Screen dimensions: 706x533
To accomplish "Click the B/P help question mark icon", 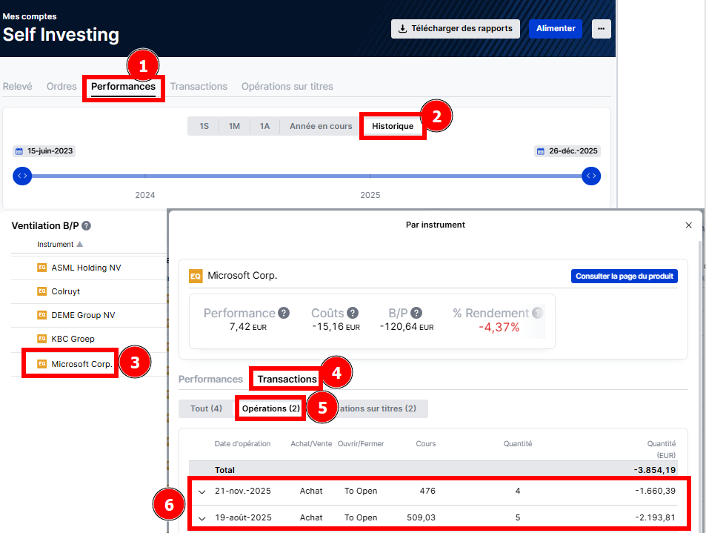I will pyautogui.click(x=416, y=314).
